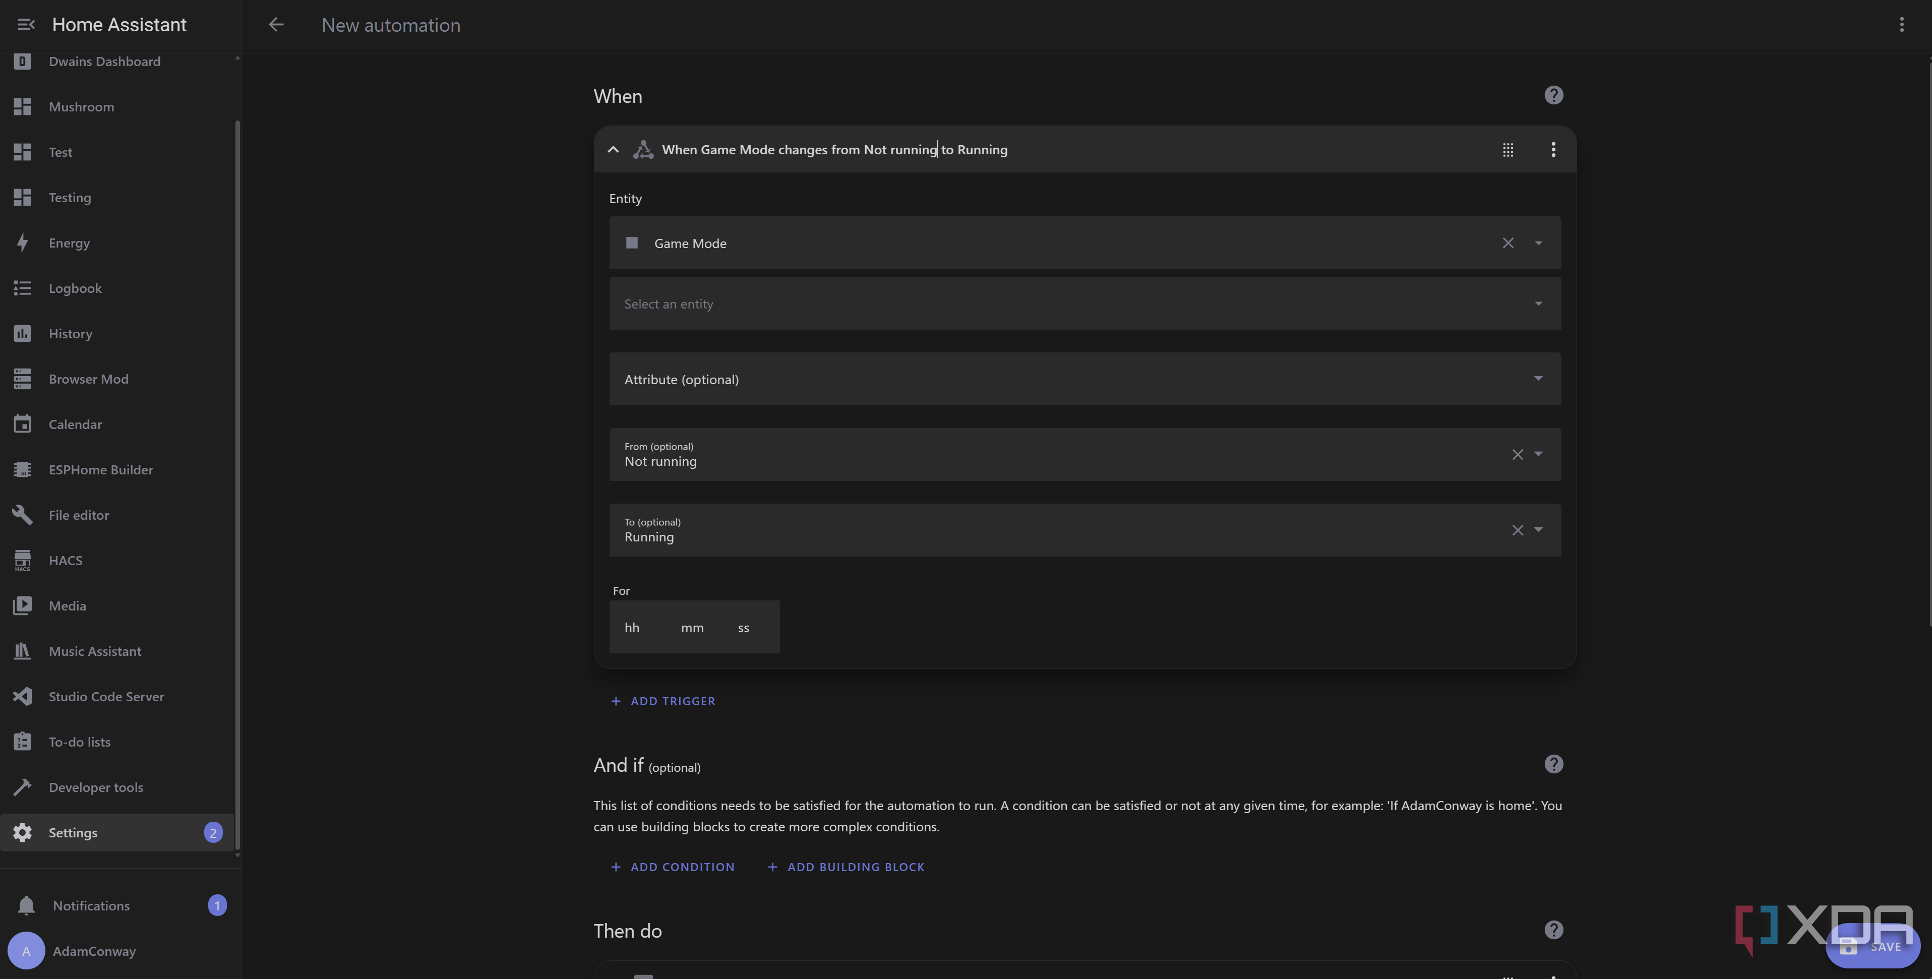Open the File editor wrench icon
The image size is (1932, 979).
[23, 515]
